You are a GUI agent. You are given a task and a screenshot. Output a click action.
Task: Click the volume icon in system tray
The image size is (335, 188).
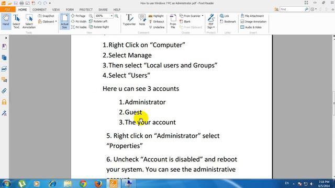(x=311, y=184)
